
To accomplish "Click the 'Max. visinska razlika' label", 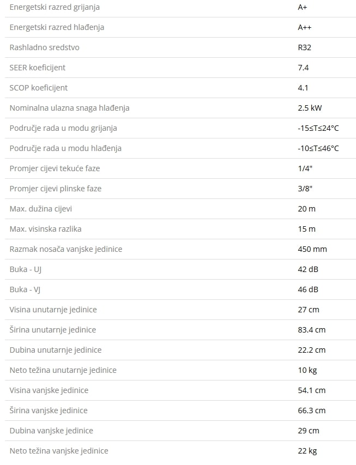I will point(45,229).
